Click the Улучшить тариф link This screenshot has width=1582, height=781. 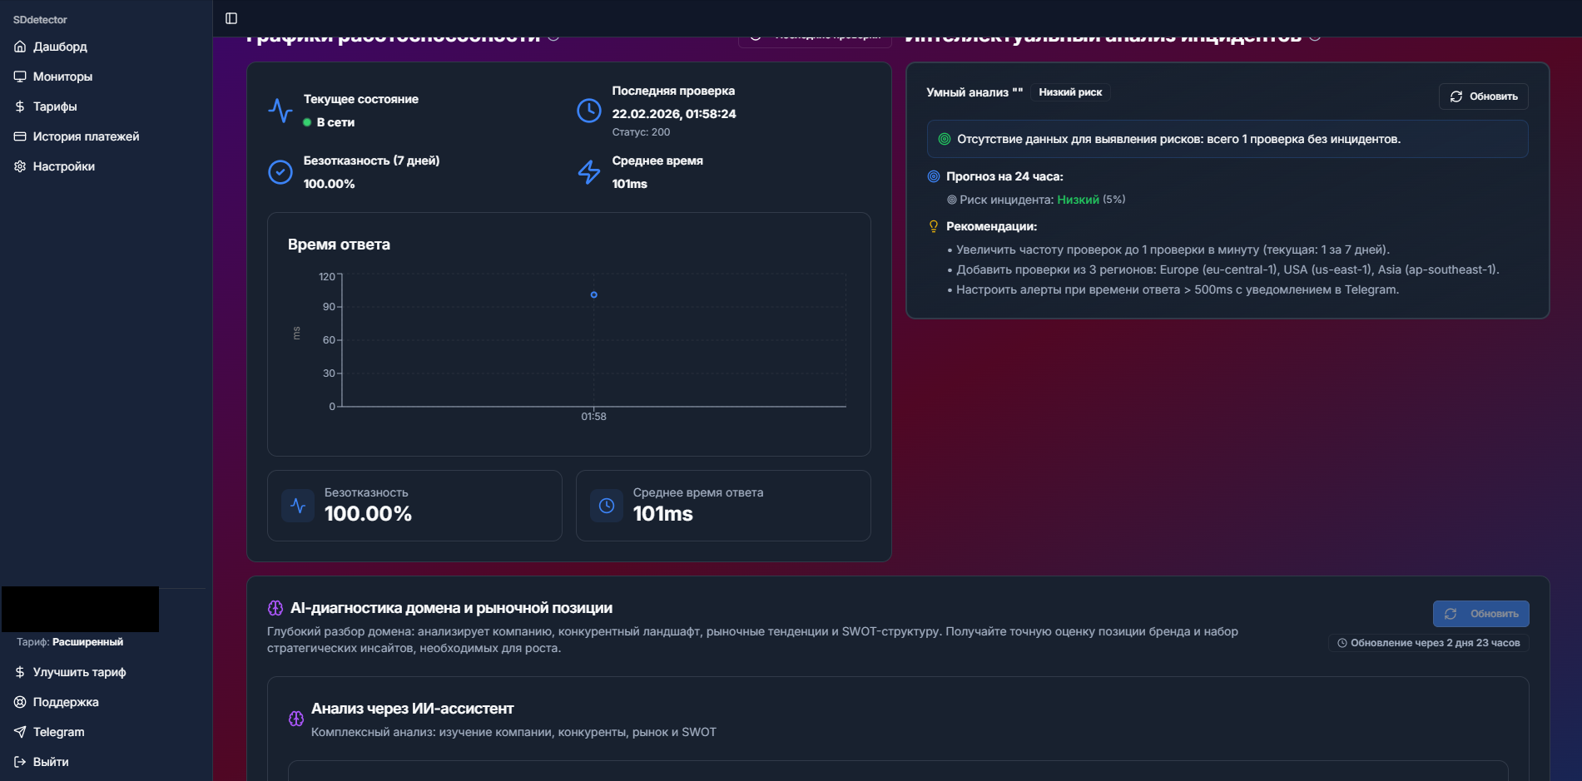pyautogui.click(x=79, y=672)
